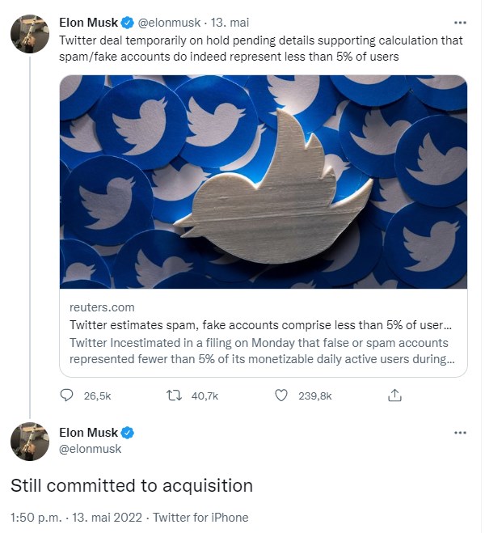The image size is (485, 533).
Task: Click the Elon Musk name on first tweet
Action: coord(88,22)
